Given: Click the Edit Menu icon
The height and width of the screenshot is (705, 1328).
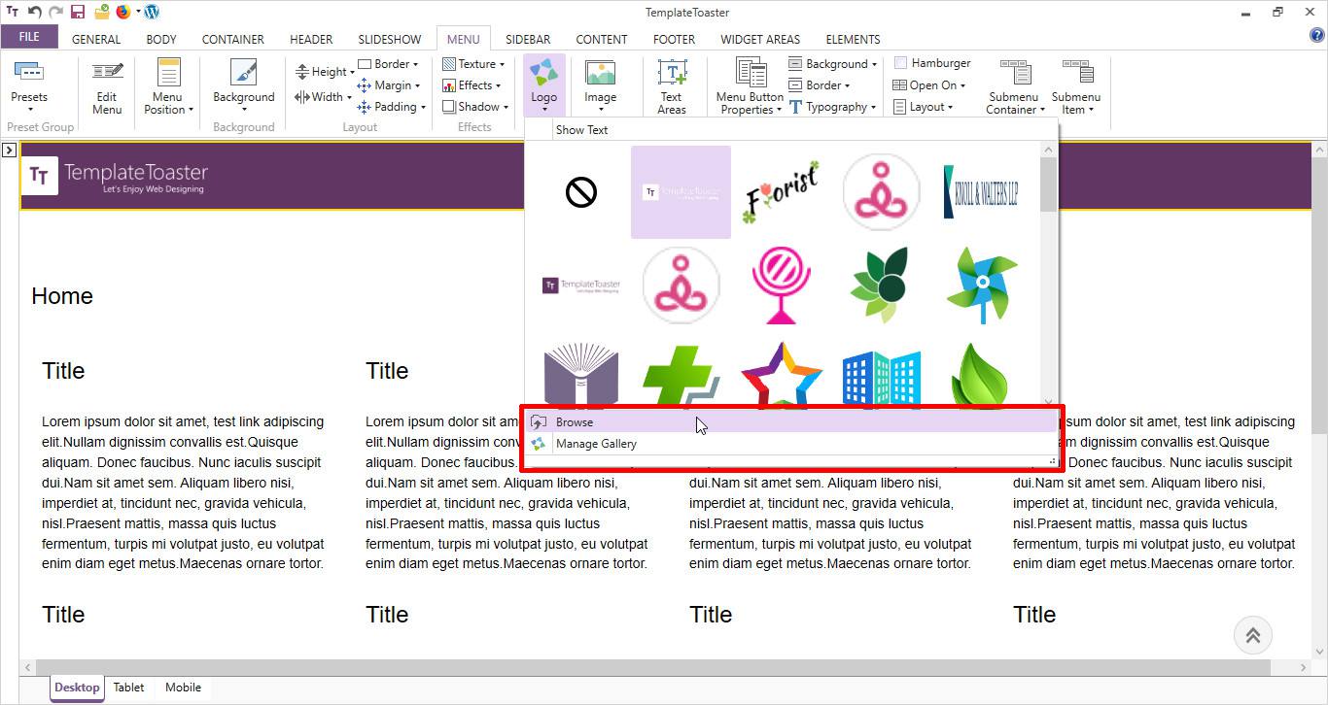Looking at the screenshot, I should (107, 74).
